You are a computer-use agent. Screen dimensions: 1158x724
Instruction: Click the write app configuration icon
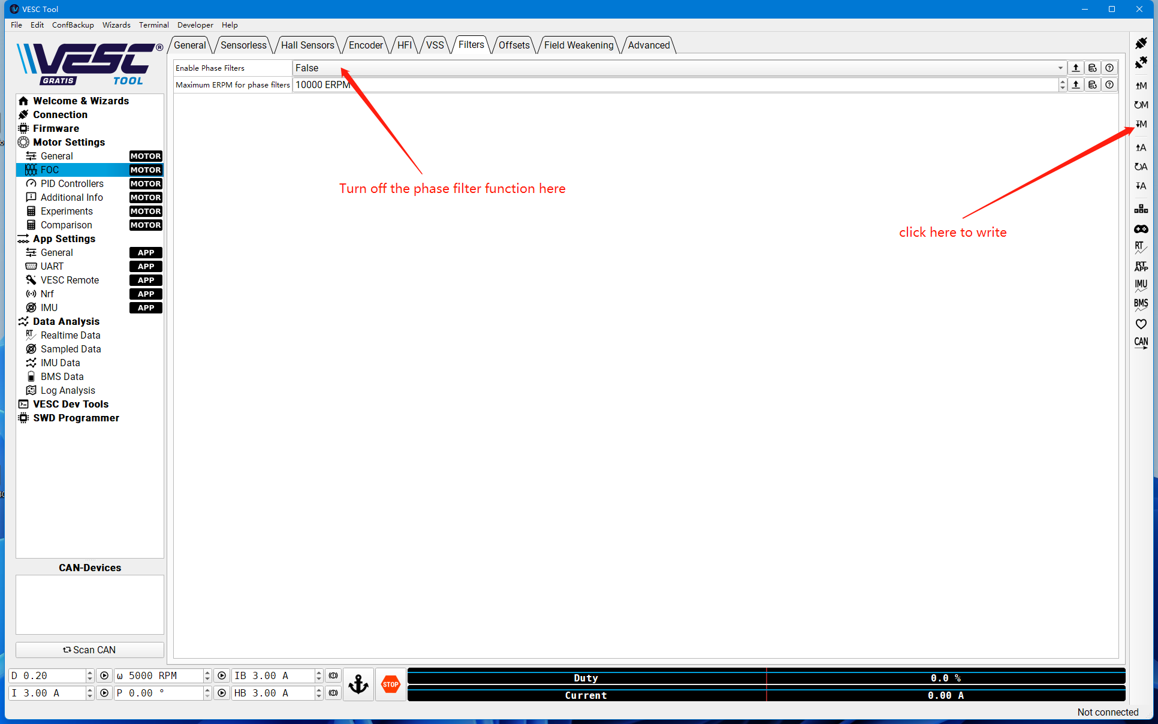1141,186
